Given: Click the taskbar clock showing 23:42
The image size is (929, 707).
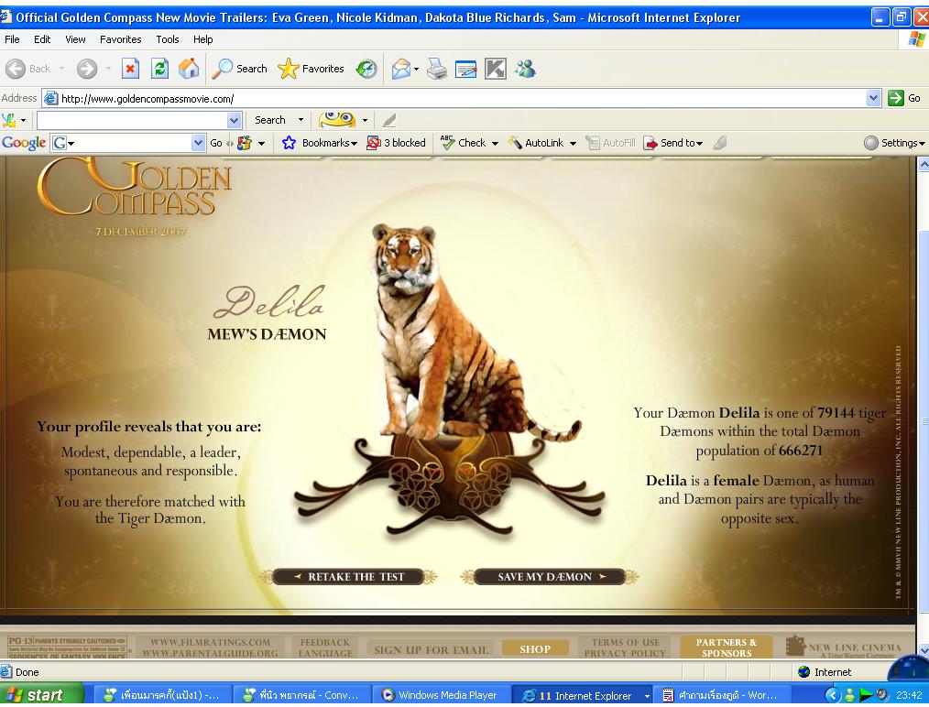Looking at the screenshot, I should pyautogui.click(x=909, y=695).
